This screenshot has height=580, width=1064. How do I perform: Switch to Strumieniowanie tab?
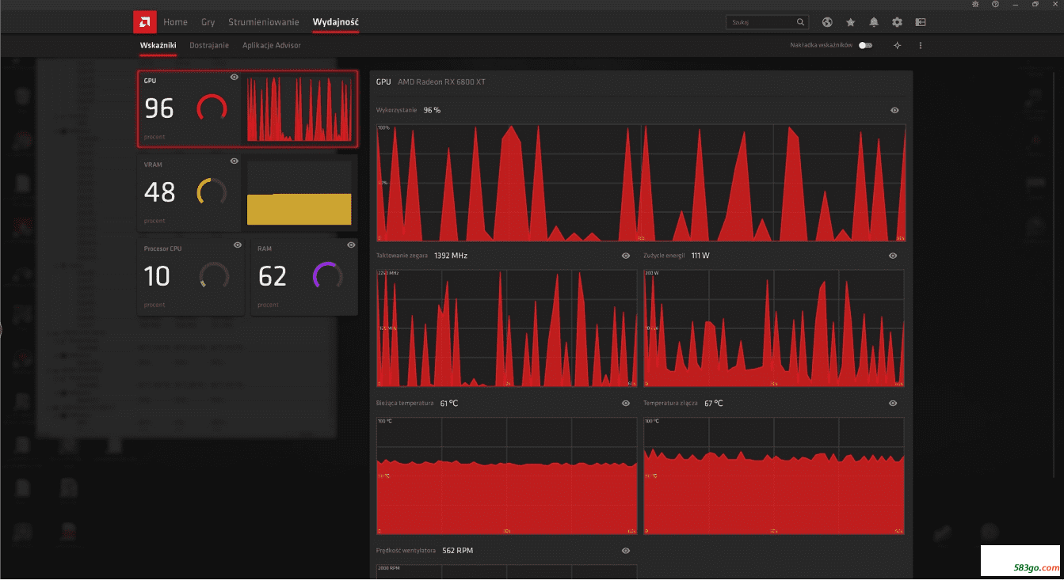(264, 22)
